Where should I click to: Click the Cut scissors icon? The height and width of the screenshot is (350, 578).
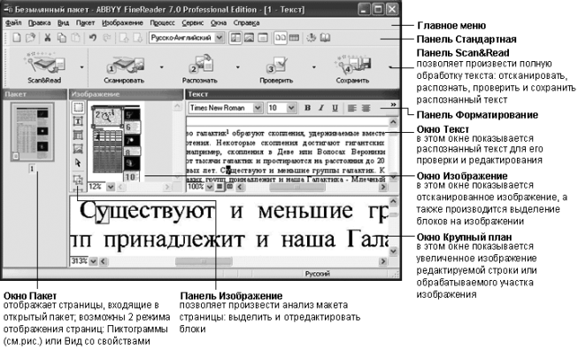tap(47, 37)
